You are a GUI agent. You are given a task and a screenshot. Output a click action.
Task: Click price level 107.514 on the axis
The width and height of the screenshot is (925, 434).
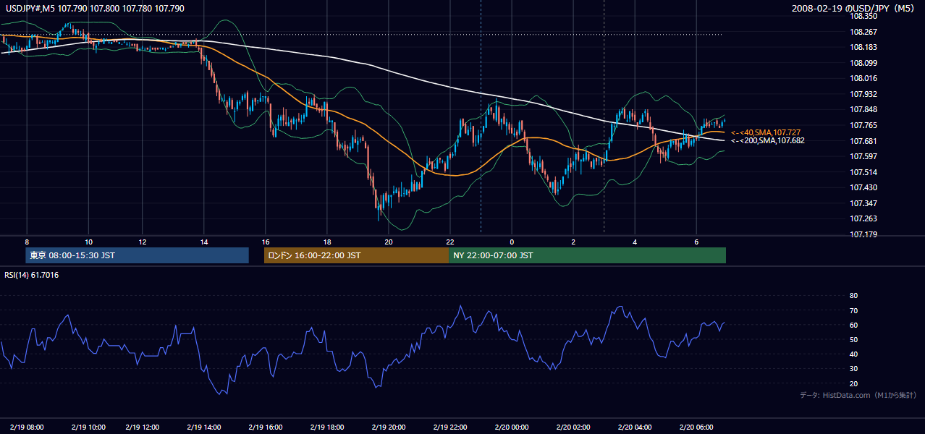(x=863, y=172)
